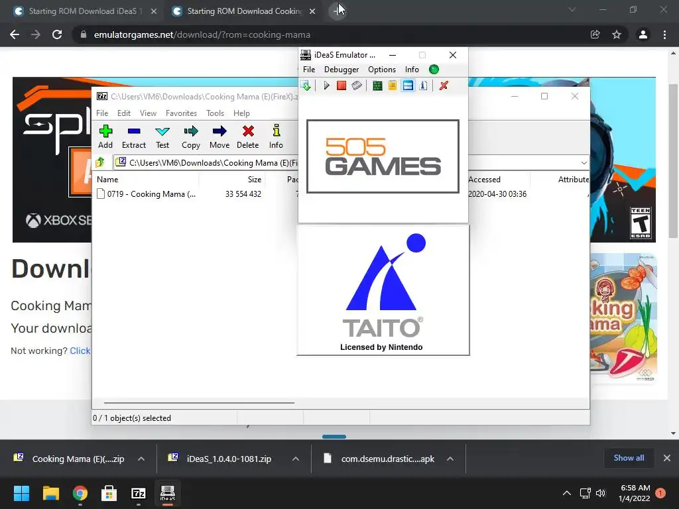679x509 pixels.
Task: Open the Chrome tab search chevron
Action: pos(572,9)
